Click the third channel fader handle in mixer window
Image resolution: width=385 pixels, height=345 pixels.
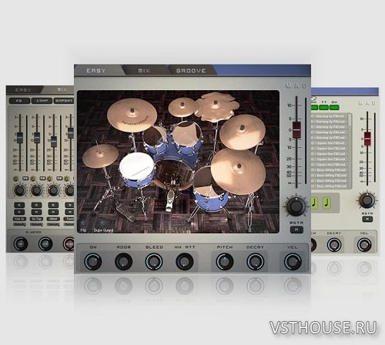pos(54,141)
